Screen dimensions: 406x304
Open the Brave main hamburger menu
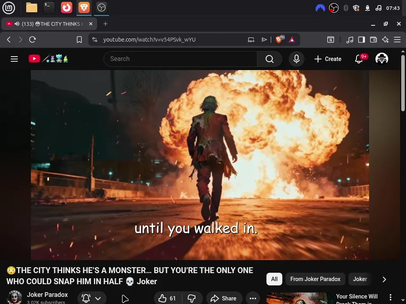tap(397, 40)
